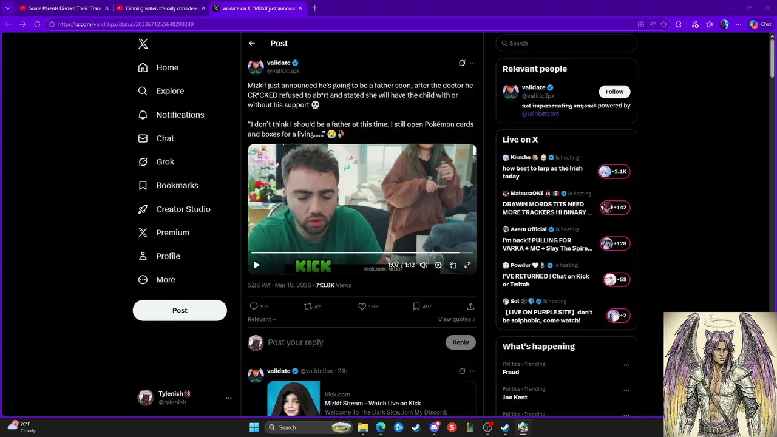This screenshot has width=777, height=437.
Task: Open the validate author avatar on the post
Action: pyautogui.click(x=256, y=66)
